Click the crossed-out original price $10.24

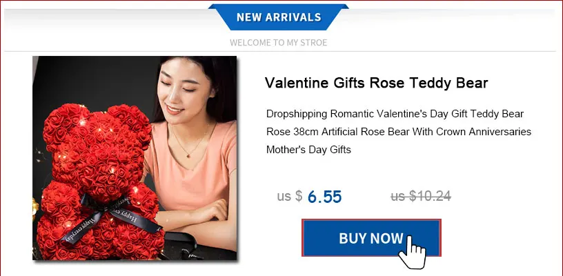[x=421, y=197]
